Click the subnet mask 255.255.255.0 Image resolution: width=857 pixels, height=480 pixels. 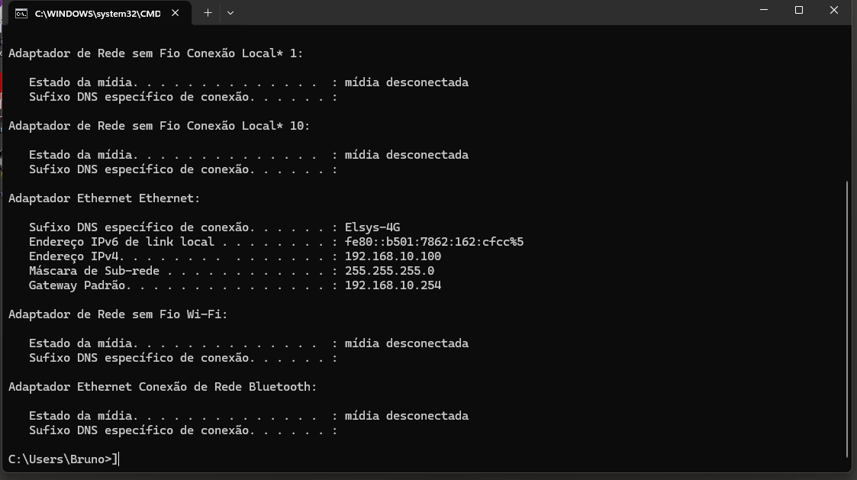[x=390, y=271]
